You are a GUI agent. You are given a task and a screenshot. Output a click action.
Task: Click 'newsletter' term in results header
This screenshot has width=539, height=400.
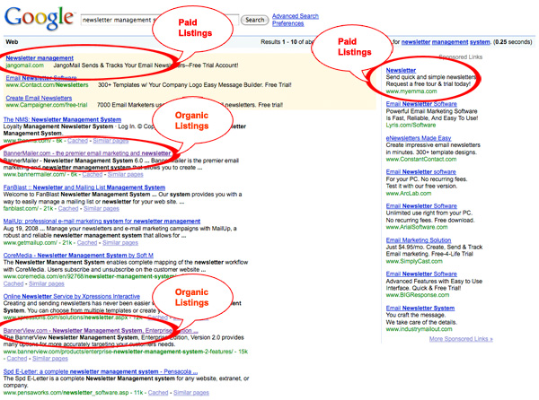(x=416, y=42)
